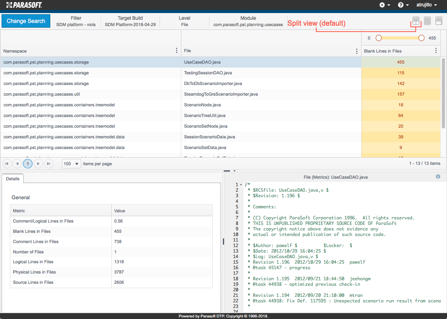Click the Level File header
The image size is (447, 319).
[x=185, y=21]
